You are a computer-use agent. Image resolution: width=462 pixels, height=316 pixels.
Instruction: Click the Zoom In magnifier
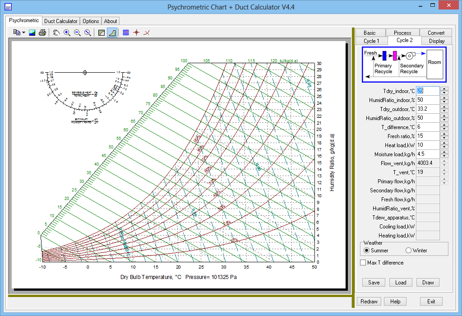click(x=67, y=33)
